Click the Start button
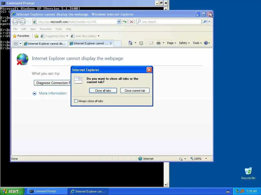The image size is (261, 195). coord(12,191)
